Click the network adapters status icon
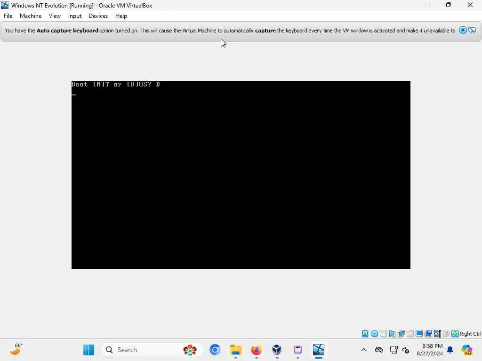The width and height of the screenshot is (482, 361). 401,334
